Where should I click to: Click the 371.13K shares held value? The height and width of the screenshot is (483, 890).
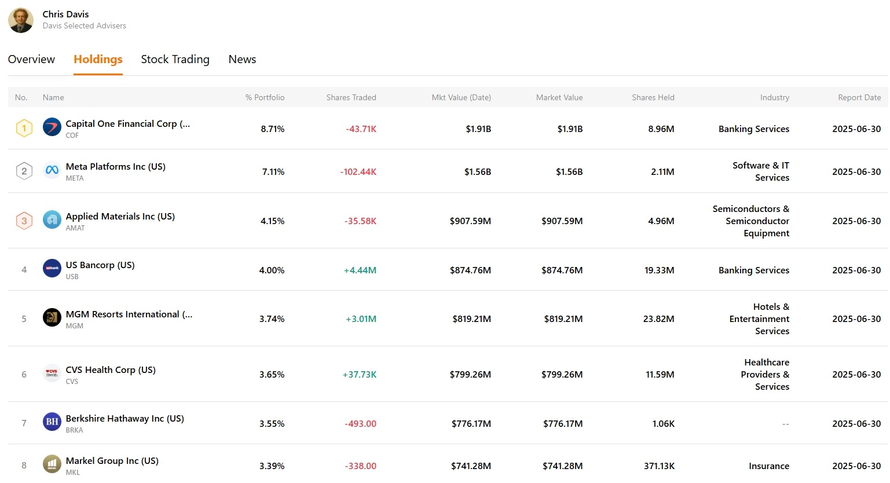pos(660,466)
